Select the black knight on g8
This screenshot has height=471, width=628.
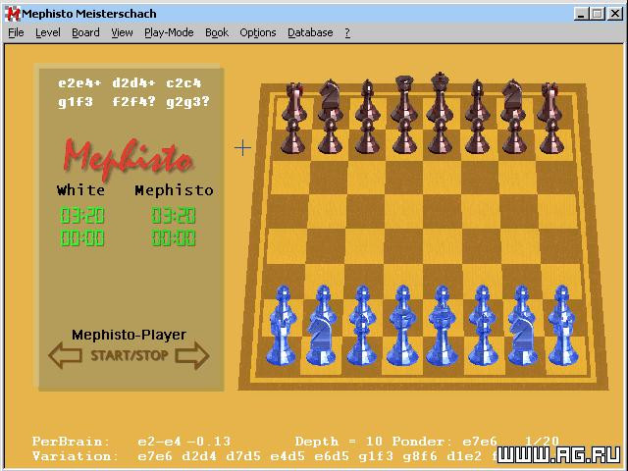(513, 100)
